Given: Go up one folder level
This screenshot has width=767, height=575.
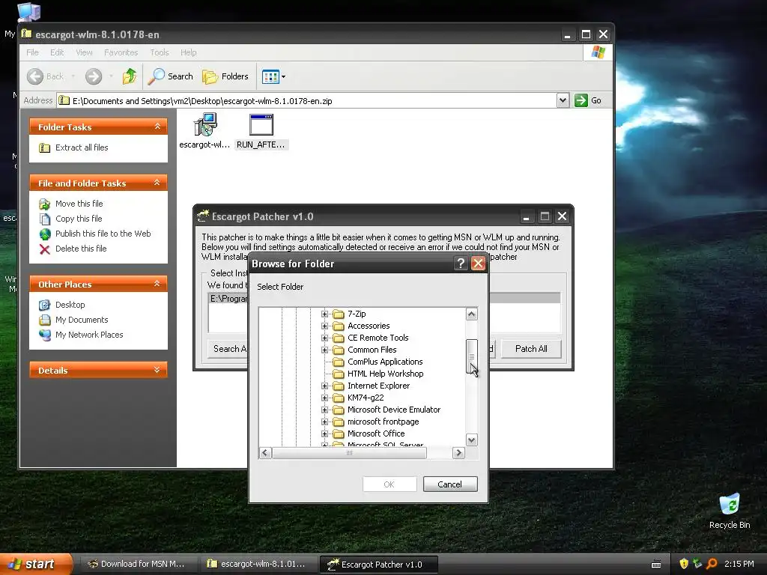Looking at the screenshot, I should [130, 76].
